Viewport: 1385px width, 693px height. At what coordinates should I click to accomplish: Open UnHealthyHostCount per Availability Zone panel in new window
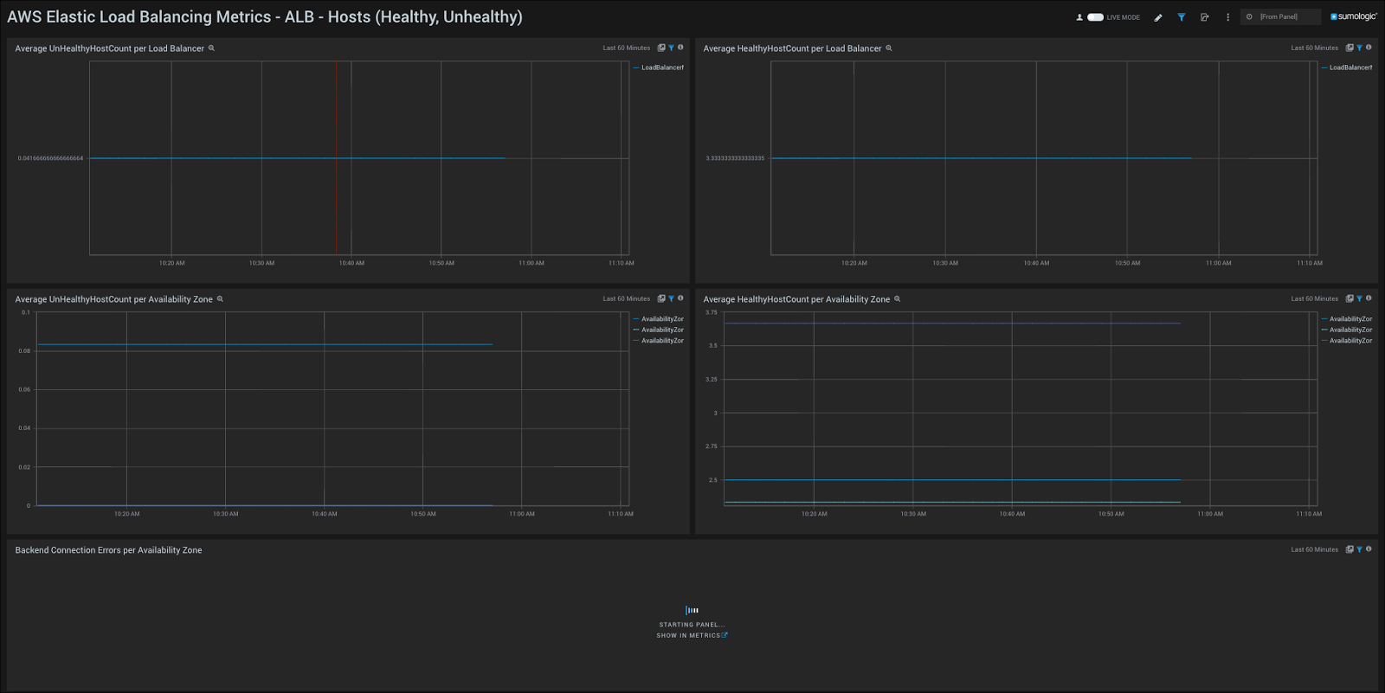[661, 298]
